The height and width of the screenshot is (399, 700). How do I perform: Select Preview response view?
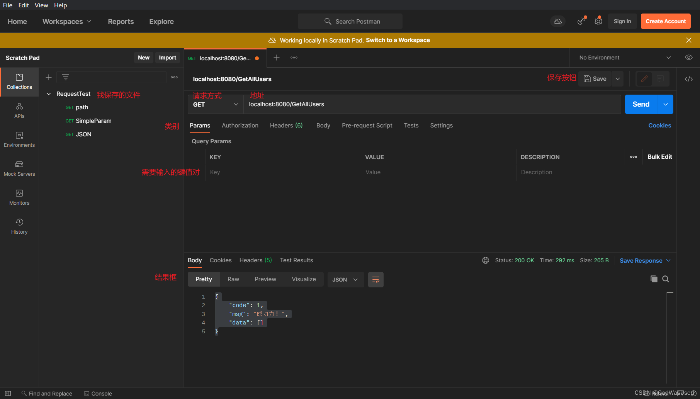(x=265, y=279)
